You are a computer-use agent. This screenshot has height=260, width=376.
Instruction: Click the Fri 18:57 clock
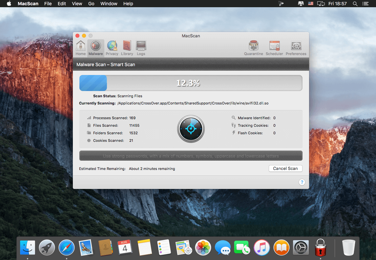click(337, 4)
